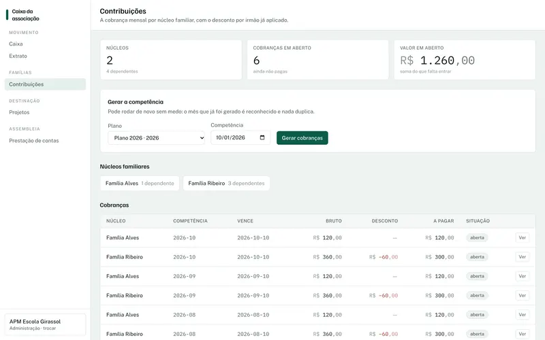The width and height of the screenshot is (545, 340).
Task: Click Ver for Família Ribeiro 2026-09 row
Action: [x=522, y=296]
